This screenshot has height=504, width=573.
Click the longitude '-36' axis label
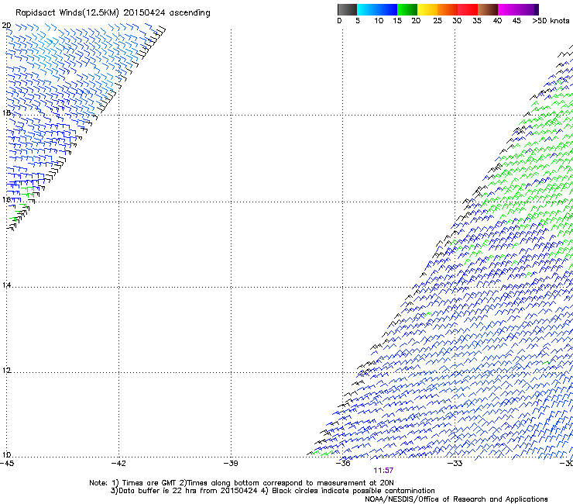tap(343, 464)
